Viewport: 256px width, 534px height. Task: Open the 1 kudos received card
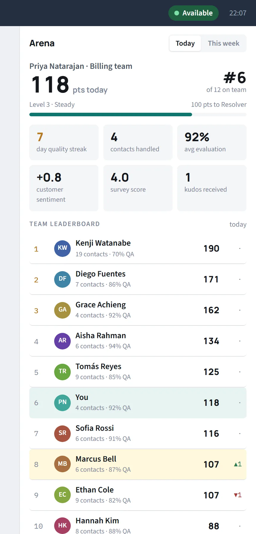click(x=212, y=188)
